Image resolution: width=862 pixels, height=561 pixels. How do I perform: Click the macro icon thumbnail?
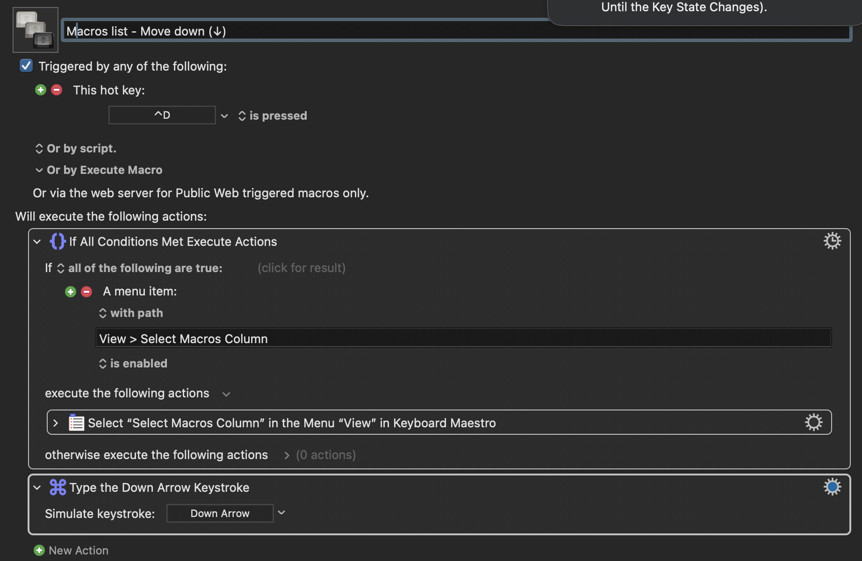(x=36, y=30)
